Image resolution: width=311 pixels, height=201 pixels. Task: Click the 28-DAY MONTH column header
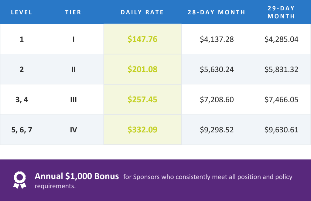click(216, 12)
